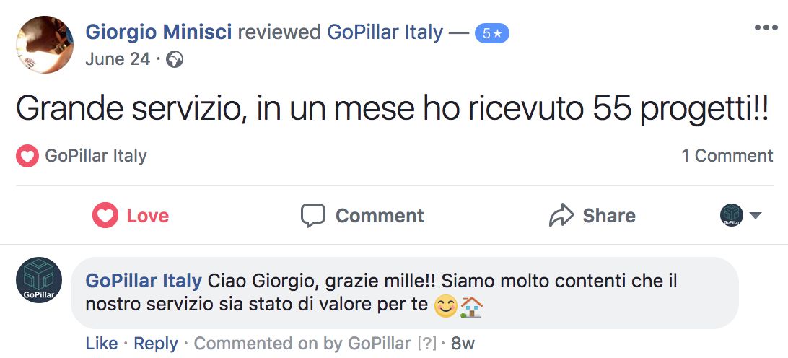The width and height of the screenshot is (788, 358).
Task: Open the Giorgio Minisci profile link
Action: [158, 32]
